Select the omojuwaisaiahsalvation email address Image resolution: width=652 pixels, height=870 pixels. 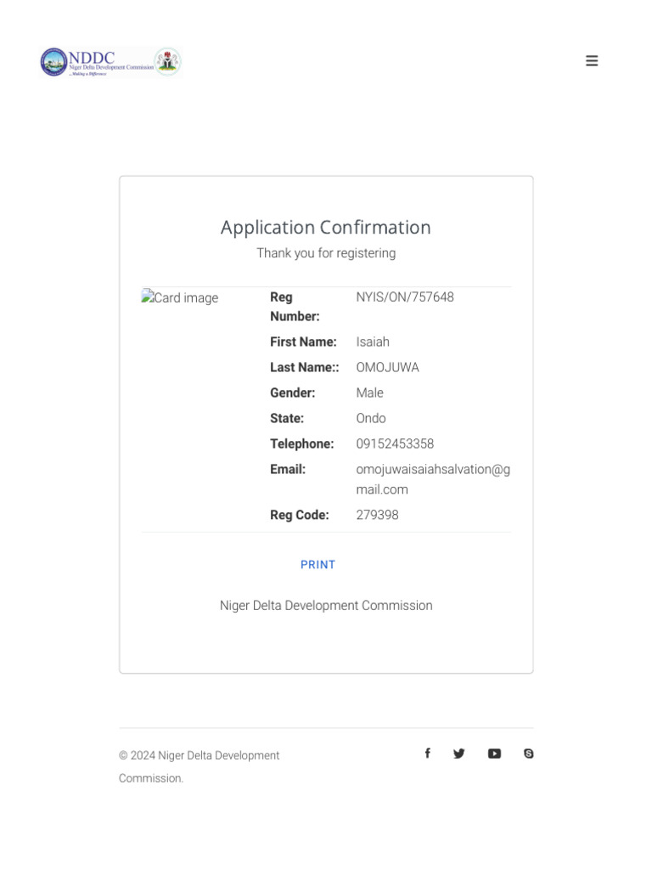point(433,479)
